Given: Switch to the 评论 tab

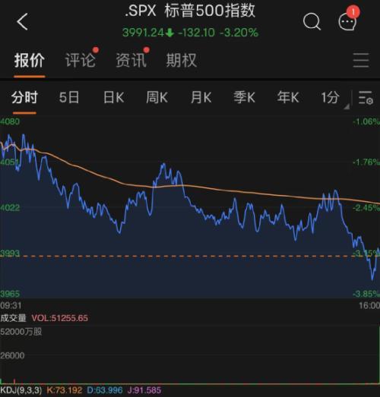Looking at the screenshot, I should coord(81,61).
